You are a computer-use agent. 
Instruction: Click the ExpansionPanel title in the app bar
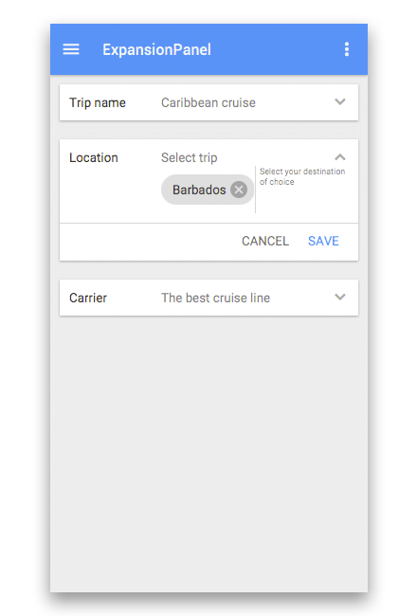[x=156, y=49]
